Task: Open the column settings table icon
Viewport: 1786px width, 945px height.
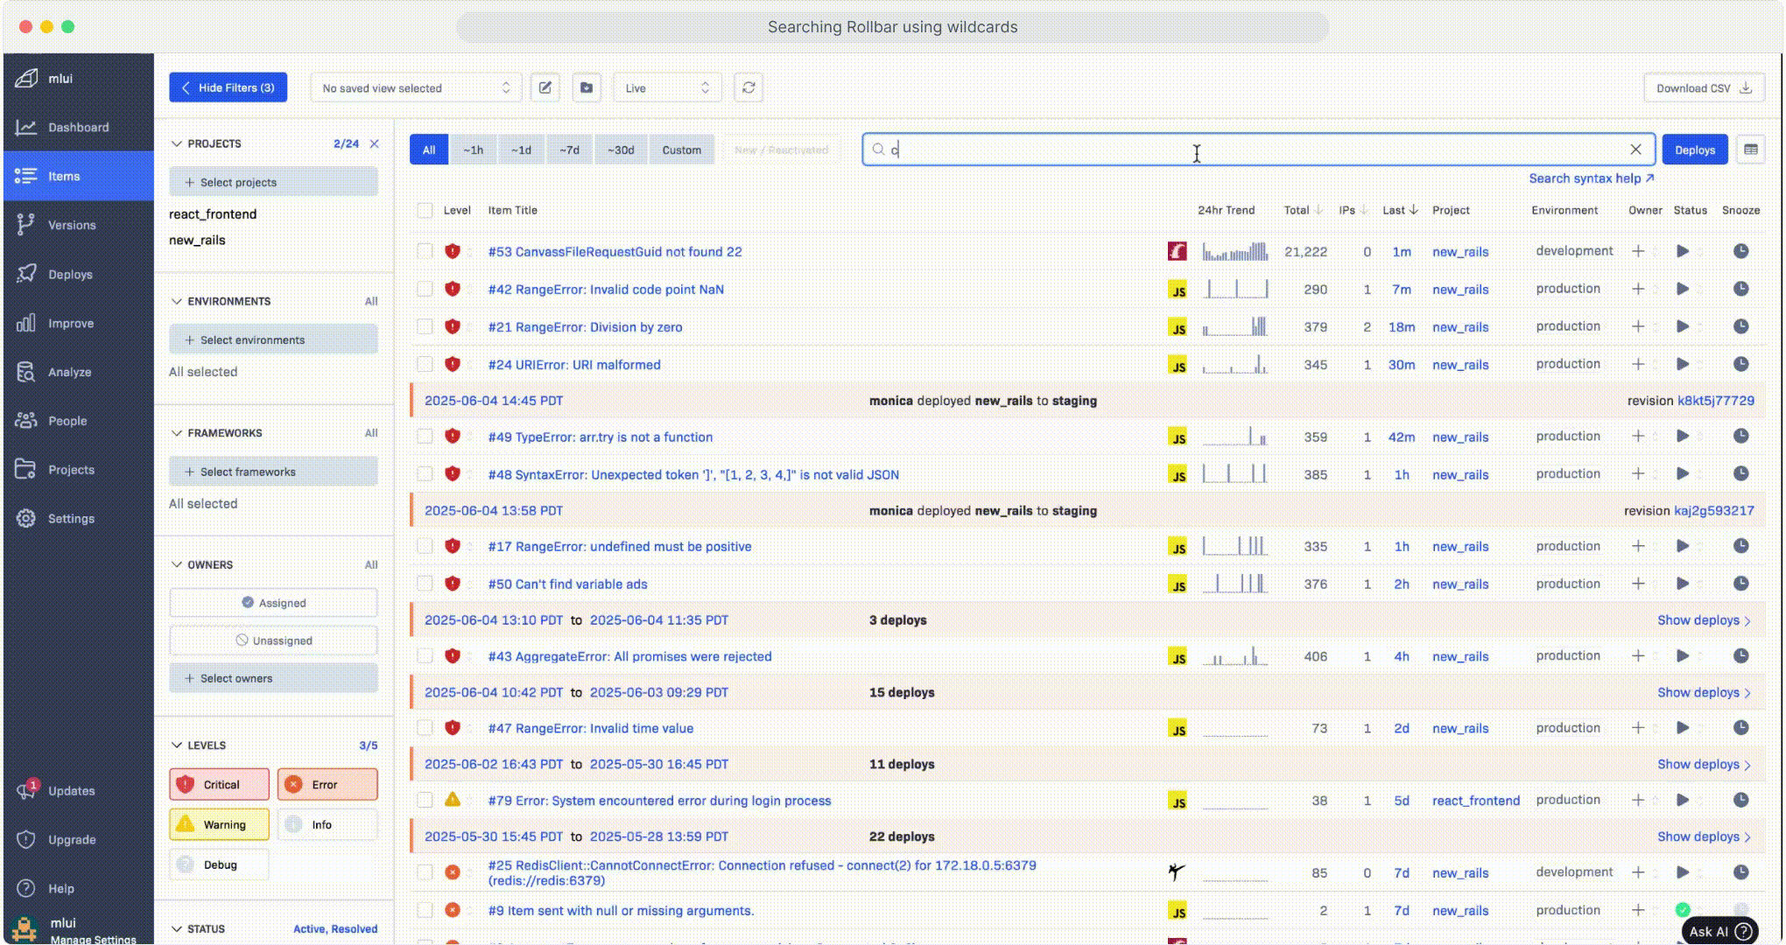Action: click(1751, 150)
